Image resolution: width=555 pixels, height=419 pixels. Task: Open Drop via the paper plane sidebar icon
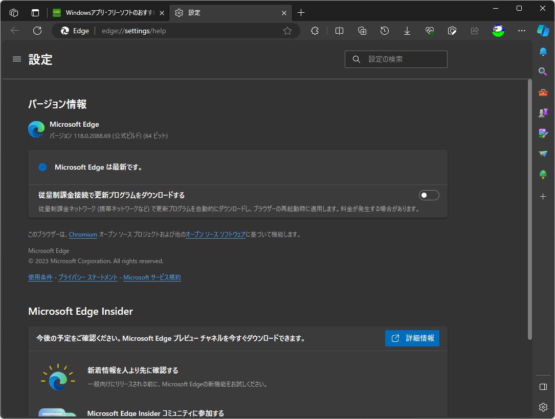tap(543, 153)
